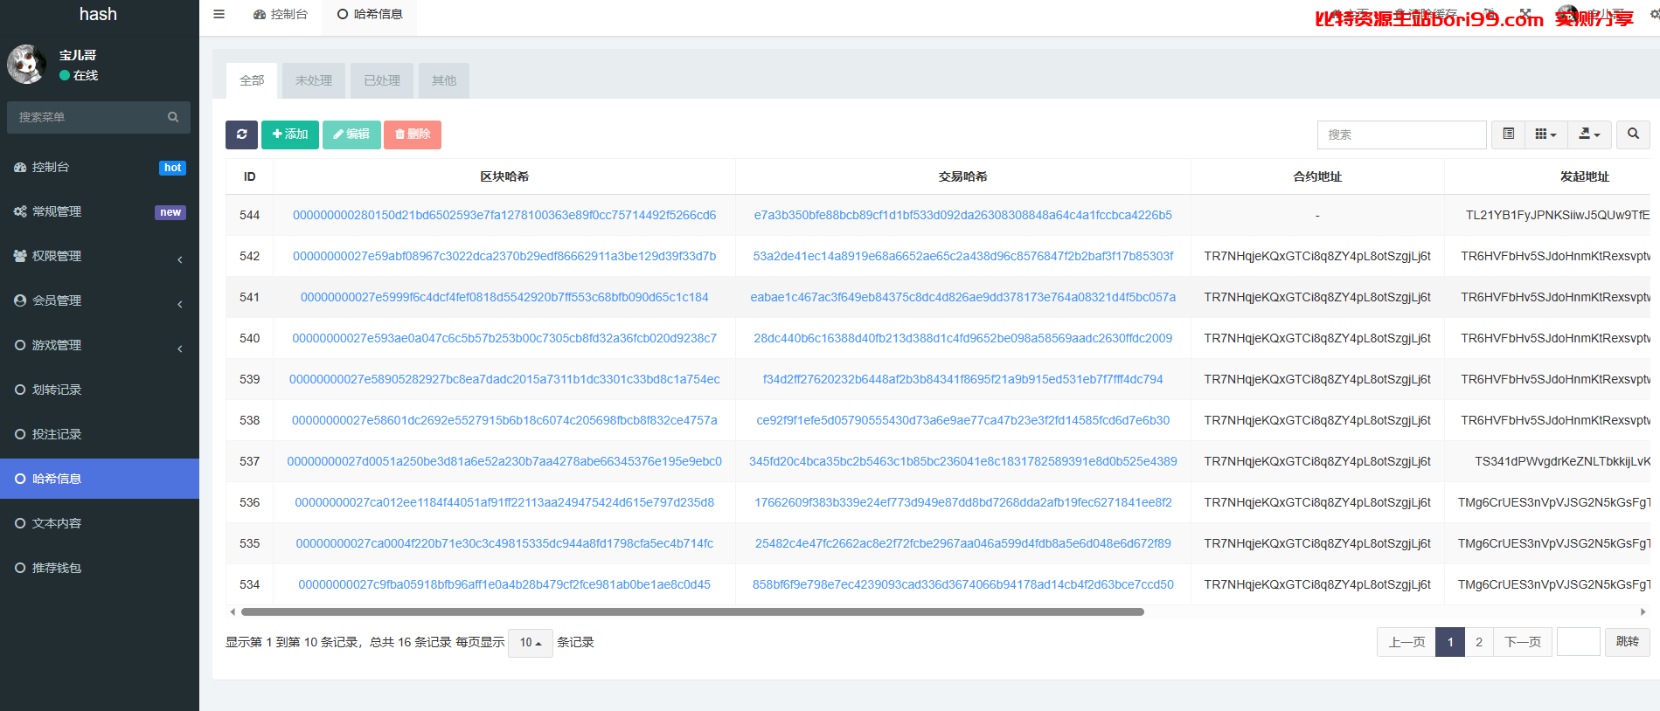Select the 未处理 filter tab

[x=314, y=80]
